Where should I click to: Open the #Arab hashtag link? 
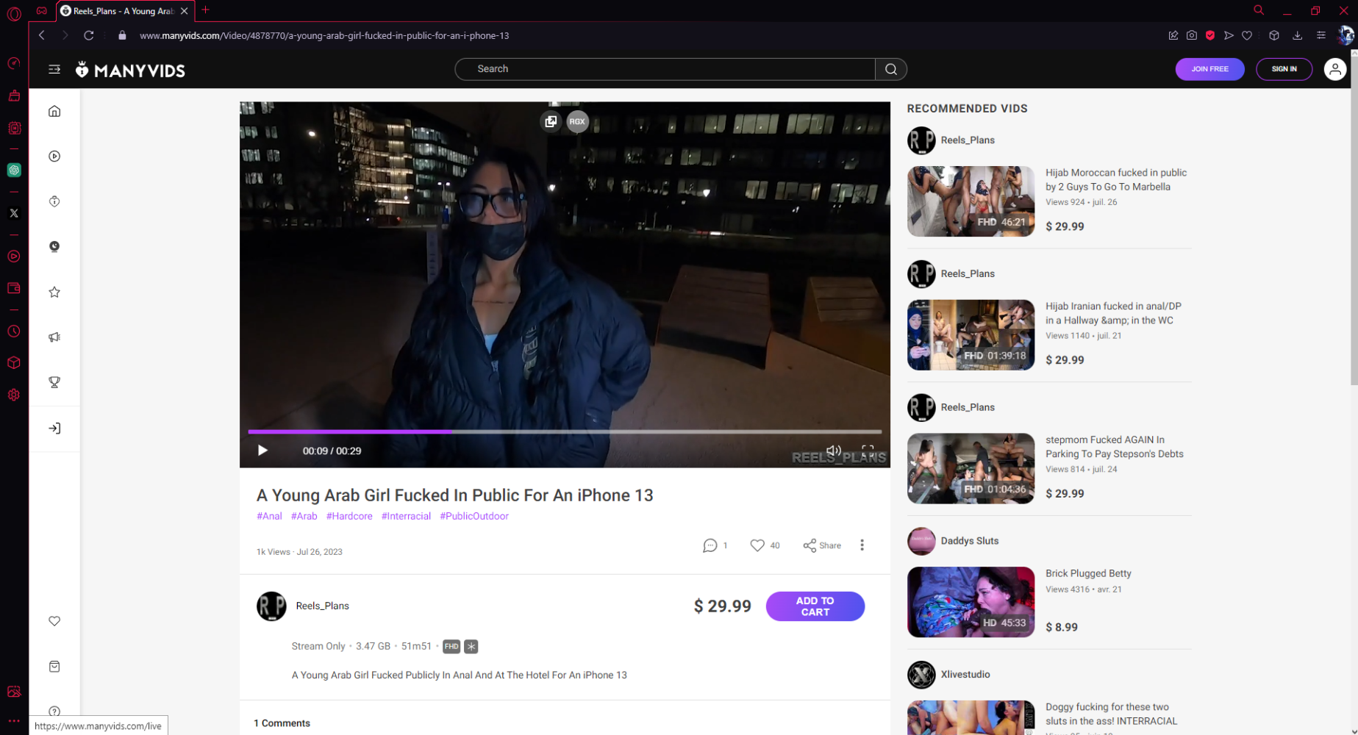click(x=304, y=516)
